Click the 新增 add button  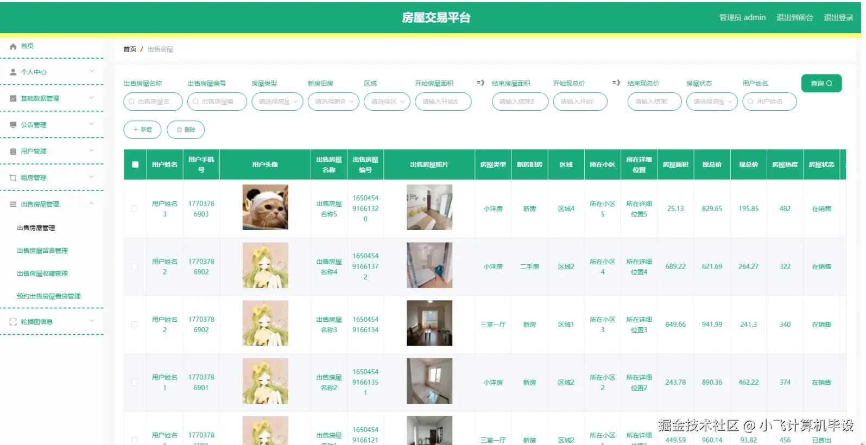click(142, 130)
